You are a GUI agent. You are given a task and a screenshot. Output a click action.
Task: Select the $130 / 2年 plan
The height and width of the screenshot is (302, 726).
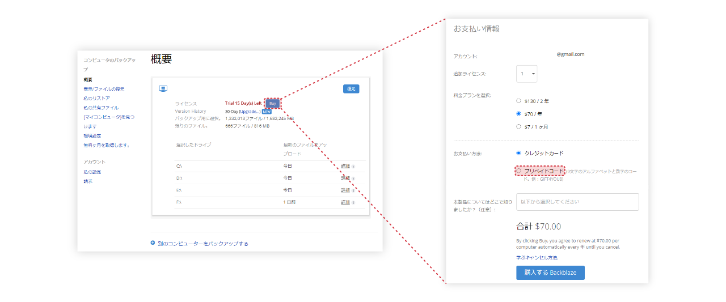(x=518, y=101)
